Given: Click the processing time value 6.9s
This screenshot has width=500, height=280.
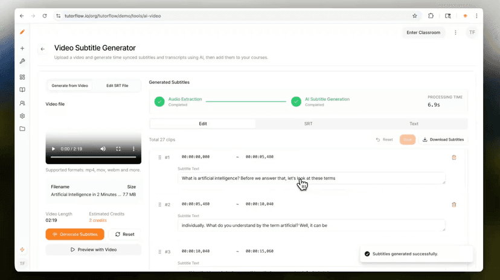Looking at the screenshot, I should 434,105.
